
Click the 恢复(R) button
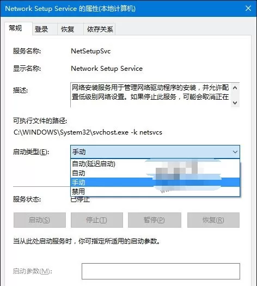[x=213, y=220]
